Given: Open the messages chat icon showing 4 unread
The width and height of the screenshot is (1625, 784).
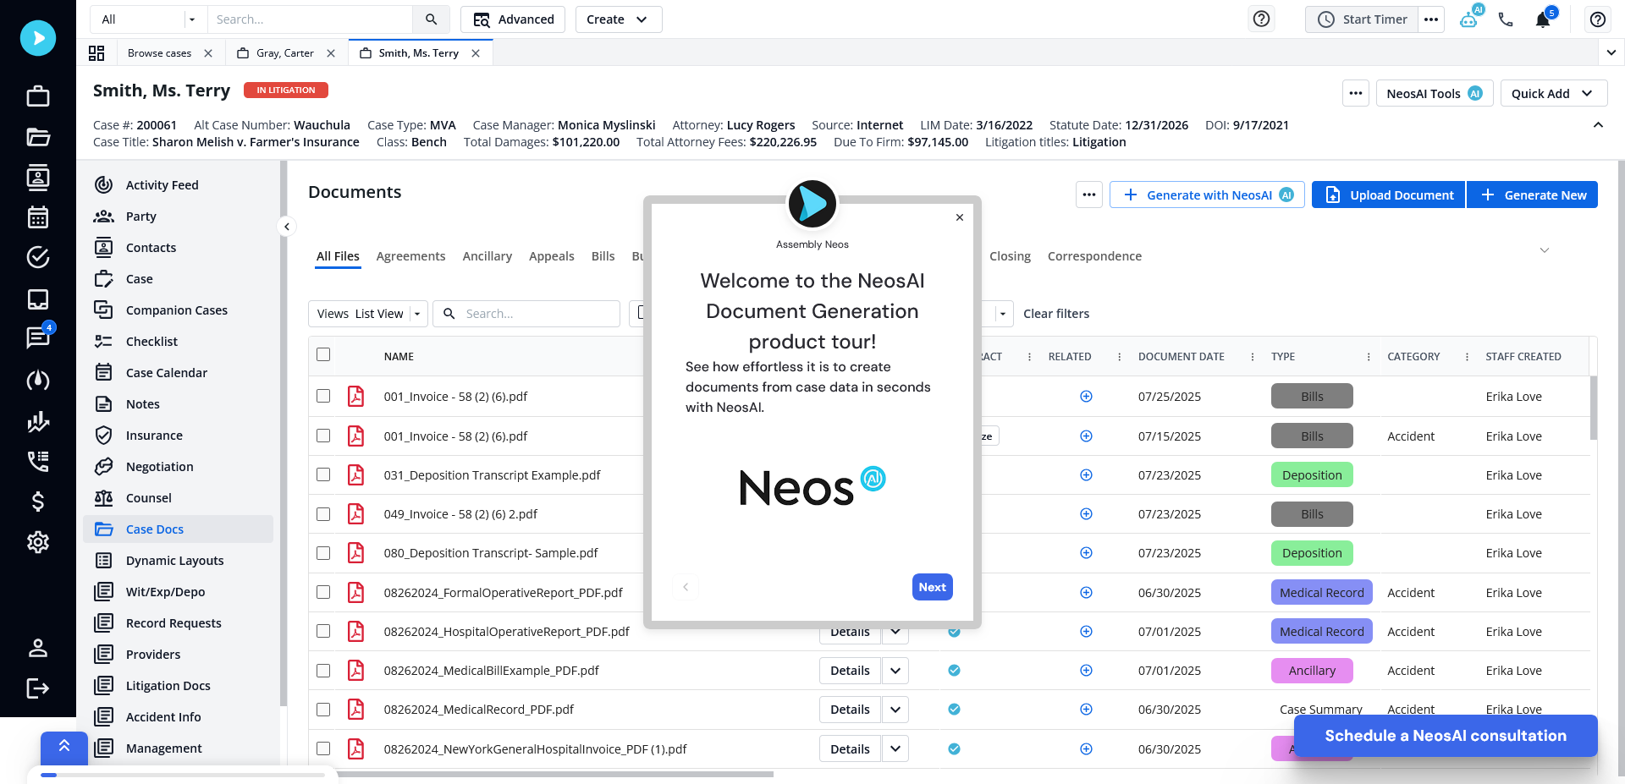Looking at the screenshot, I should (x=37, y=339).
